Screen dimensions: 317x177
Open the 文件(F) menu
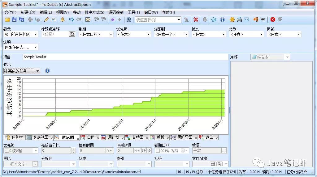pyautogui.click(x=11, y=12)
